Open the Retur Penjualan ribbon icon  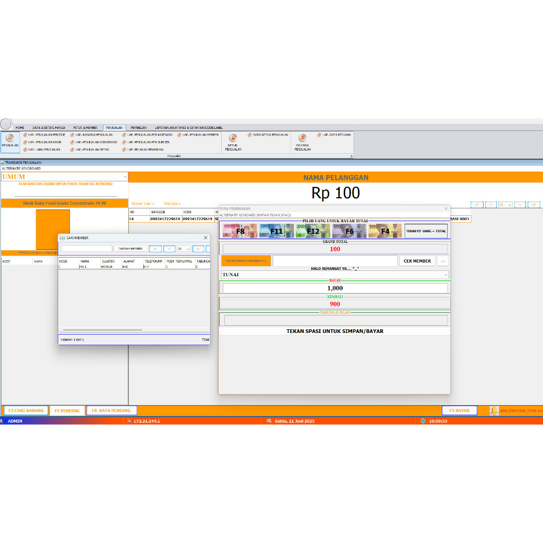(233, 139)
